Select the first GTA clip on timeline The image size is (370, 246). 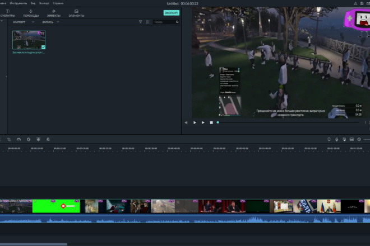coord(16,206)
